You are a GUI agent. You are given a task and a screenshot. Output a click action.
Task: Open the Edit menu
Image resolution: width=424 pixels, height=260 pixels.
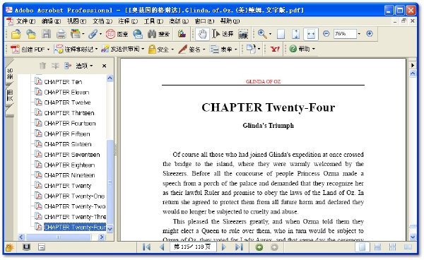[x=51, y=21]
